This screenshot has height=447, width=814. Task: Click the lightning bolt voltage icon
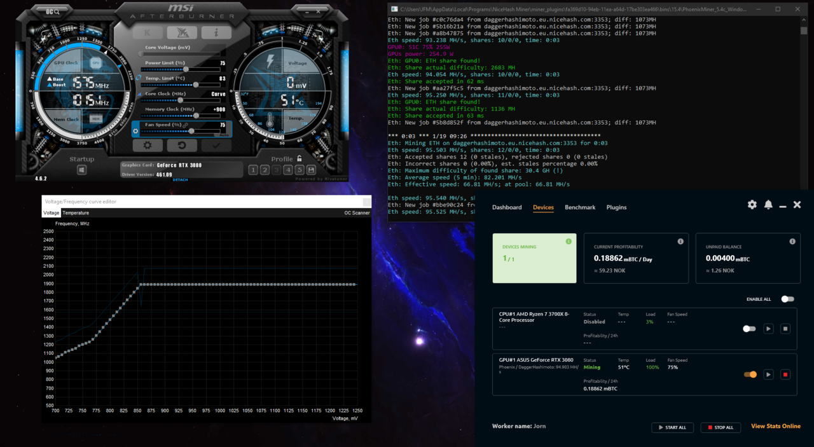click(270, 62)
